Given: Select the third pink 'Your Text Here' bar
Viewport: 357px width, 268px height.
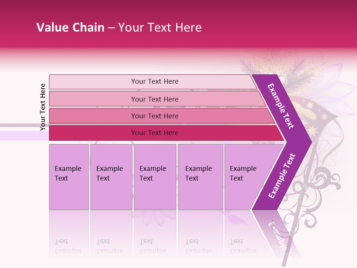Looking at the screenshot, I should coord(162,116).
